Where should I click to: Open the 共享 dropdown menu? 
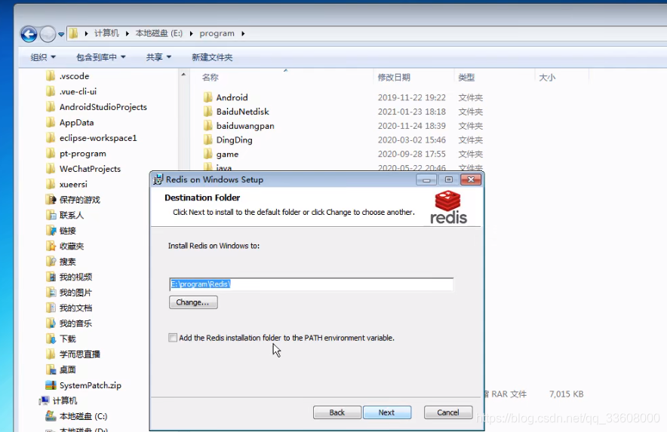158,57
